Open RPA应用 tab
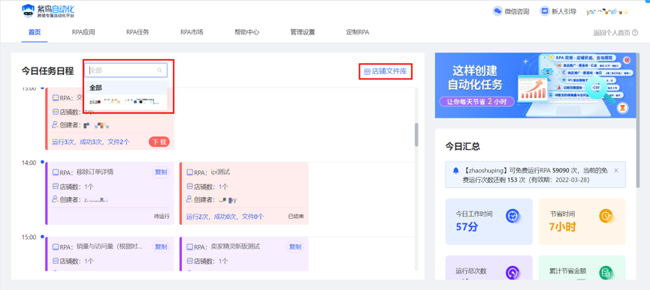Screen dimensions: 650x290 tap(83, 32)
